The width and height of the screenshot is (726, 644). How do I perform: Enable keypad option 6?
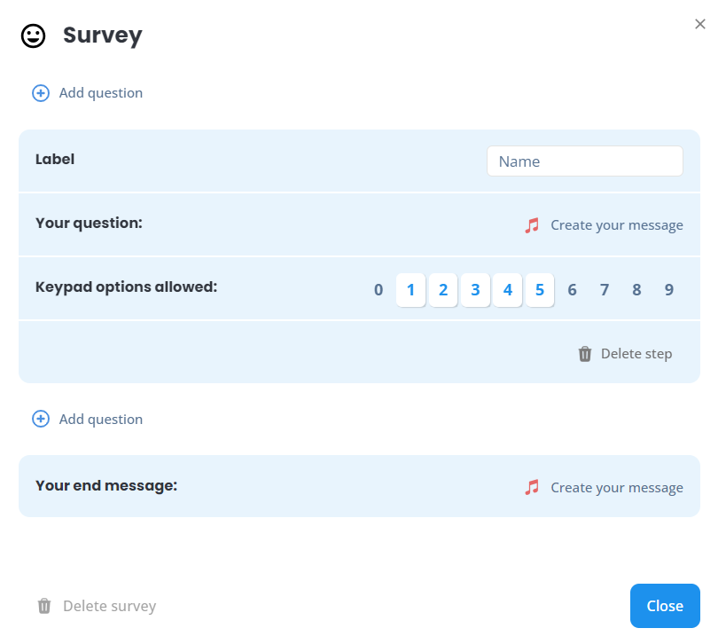click(x=573, y=290)
